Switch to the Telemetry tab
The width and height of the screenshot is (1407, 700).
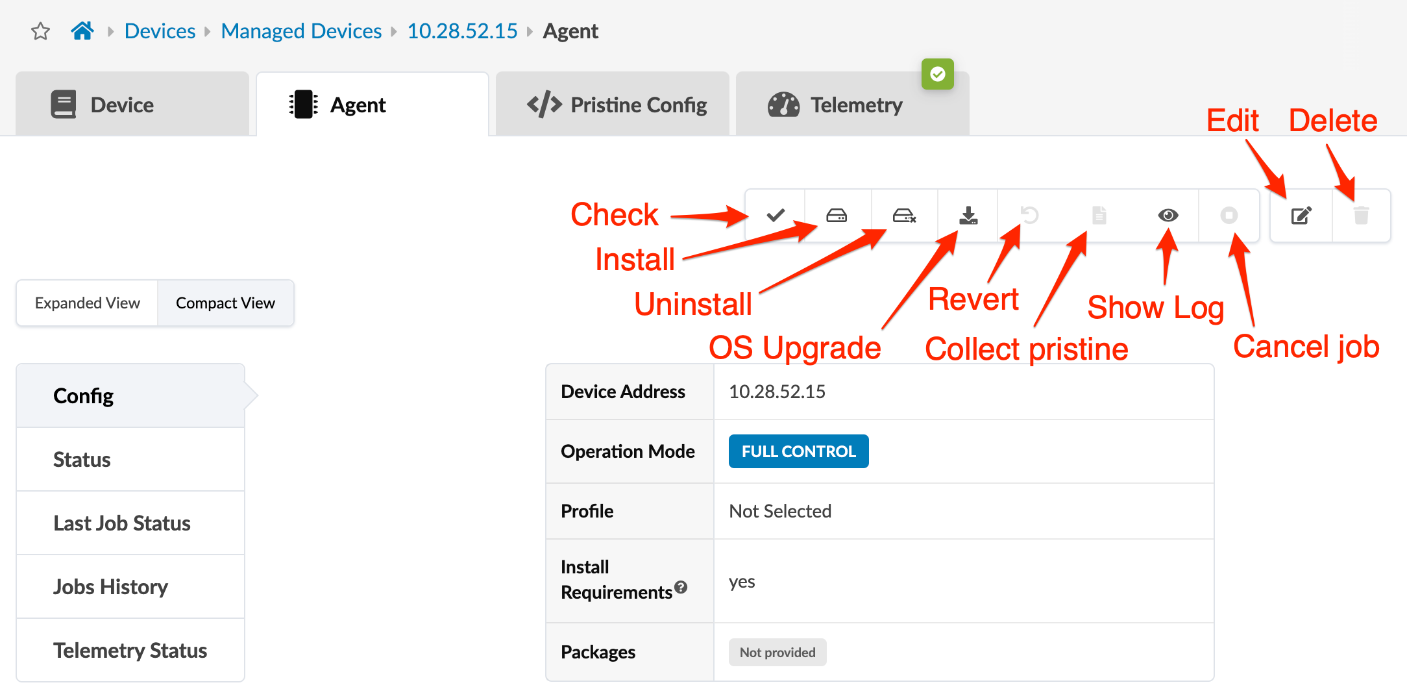(x=836, y=105)
